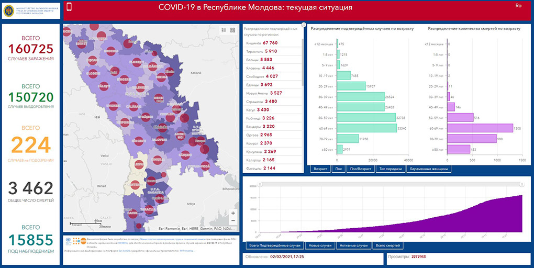Image resolution: width=534 pixels, height=268 pixels.
Task: Expand the regions list panel
Action: [304, 25]
